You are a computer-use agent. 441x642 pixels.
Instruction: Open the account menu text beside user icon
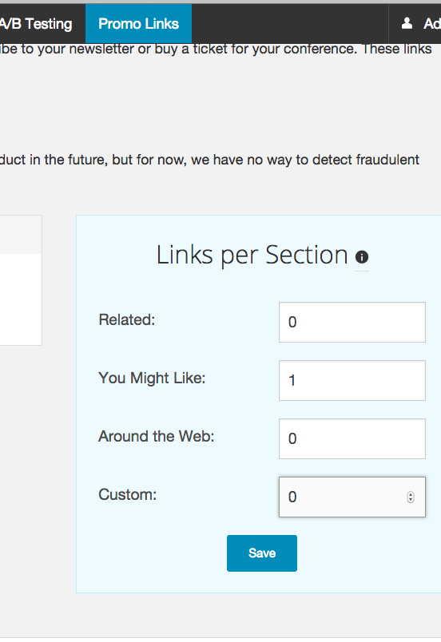[432, 24]
